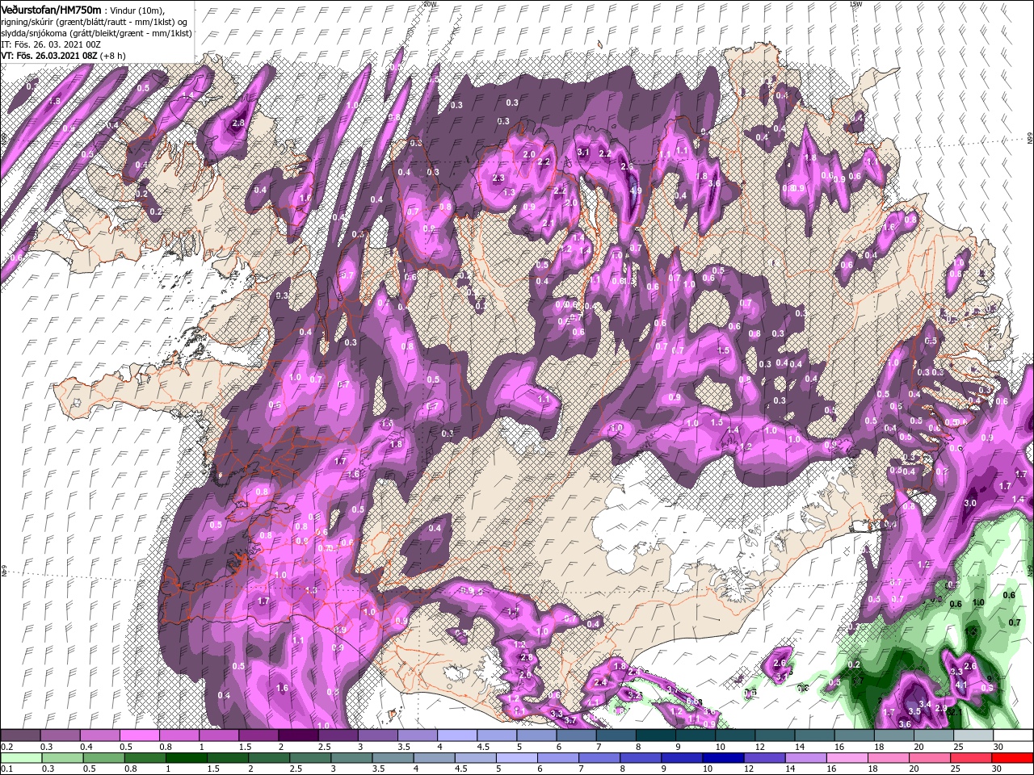Pick the light grey swatch in snow legend
Viewport: 1034px width, 775px height.
tap(973, 735)
